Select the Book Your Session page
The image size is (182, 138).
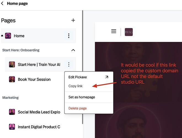[35, 79]
